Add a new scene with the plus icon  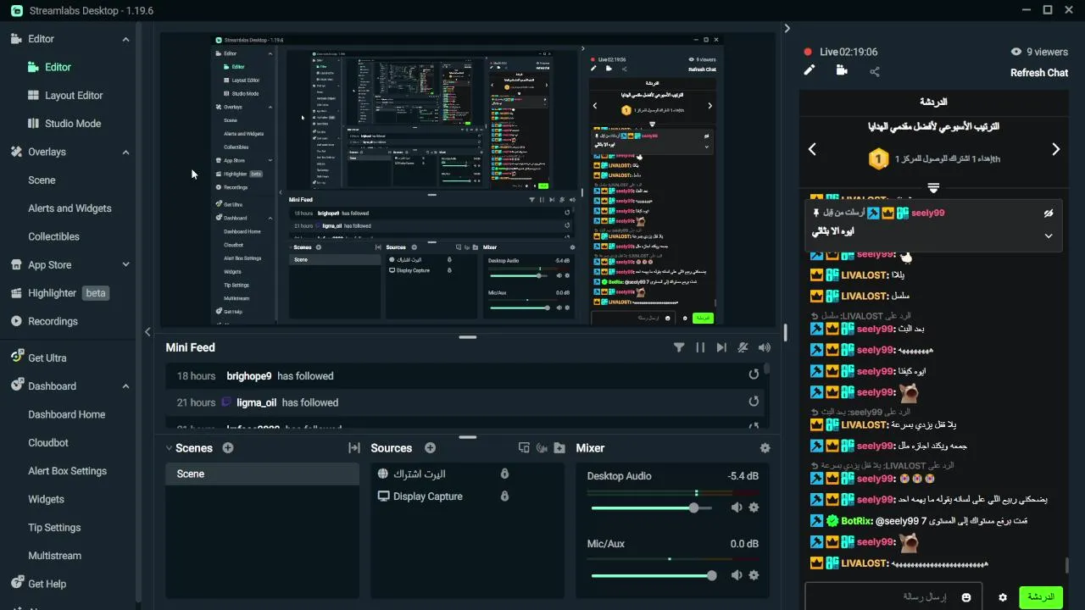tap(227, 448)
